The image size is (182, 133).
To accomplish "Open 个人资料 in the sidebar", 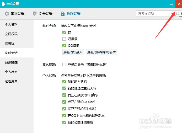I will click(17, 24).
